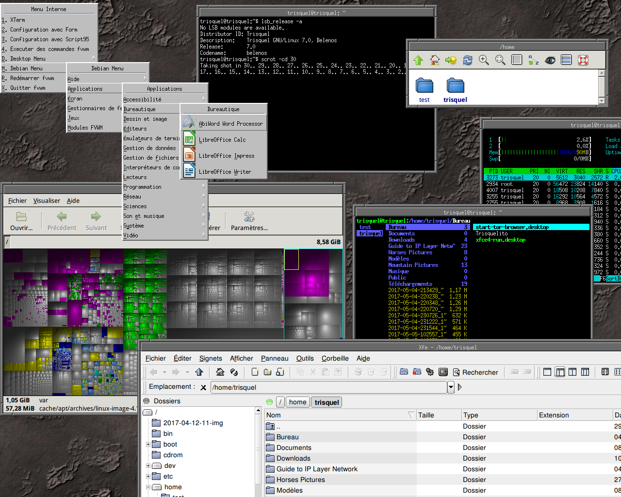
Task: Select tree and panel view in Xfe
Action: (560, 372)
